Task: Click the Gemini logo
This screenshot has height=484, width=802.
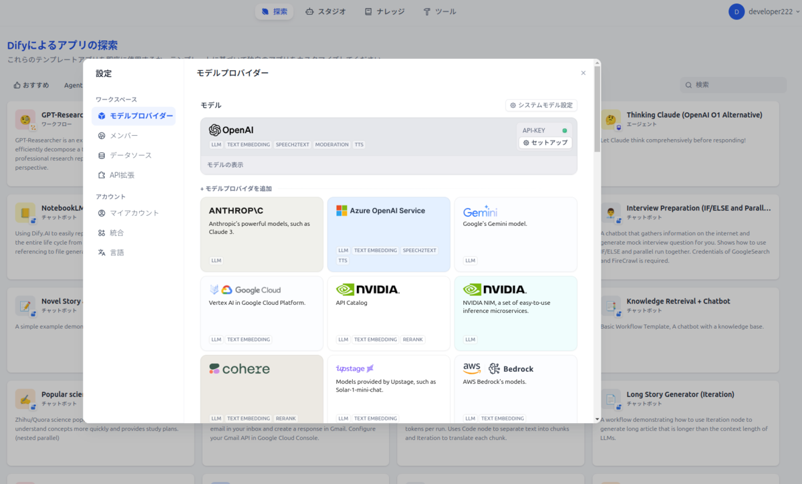Action: (480, 211)
